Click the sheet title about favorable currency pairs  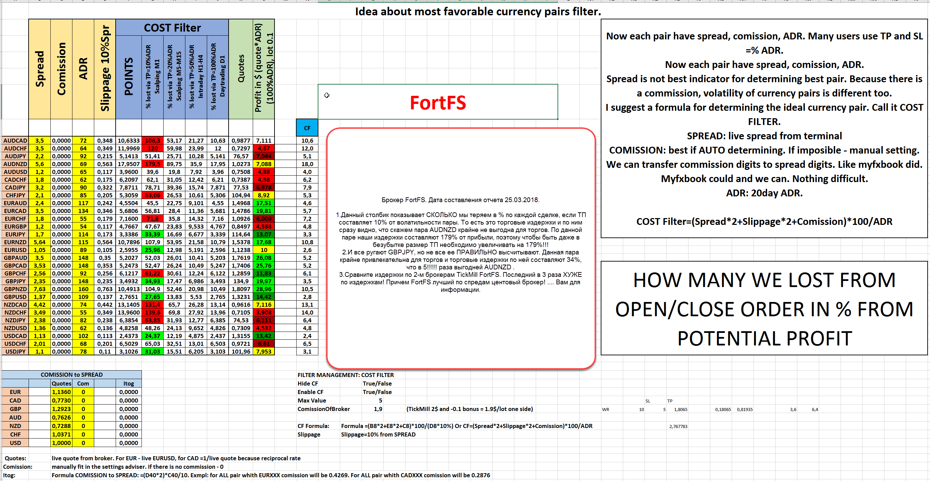pyautogui.click(x=478, y=11)
